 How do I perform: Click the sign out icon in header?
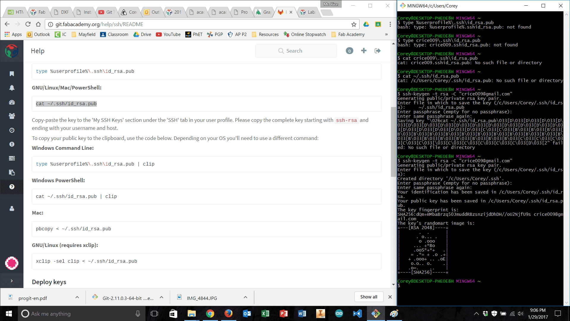click(378, 51)
